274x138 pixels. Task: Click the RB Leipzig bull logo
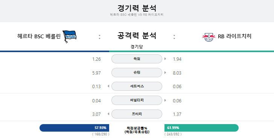209,37
